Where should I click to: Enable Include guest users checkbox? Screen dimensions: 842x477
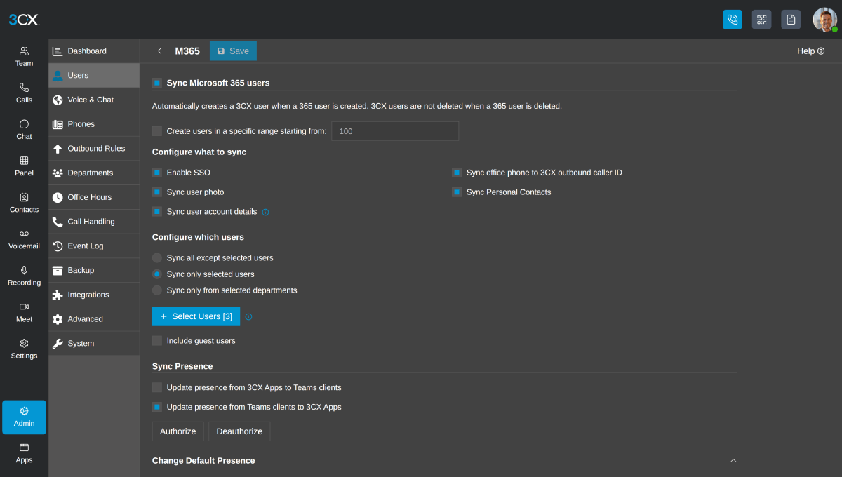click(157, 341)
